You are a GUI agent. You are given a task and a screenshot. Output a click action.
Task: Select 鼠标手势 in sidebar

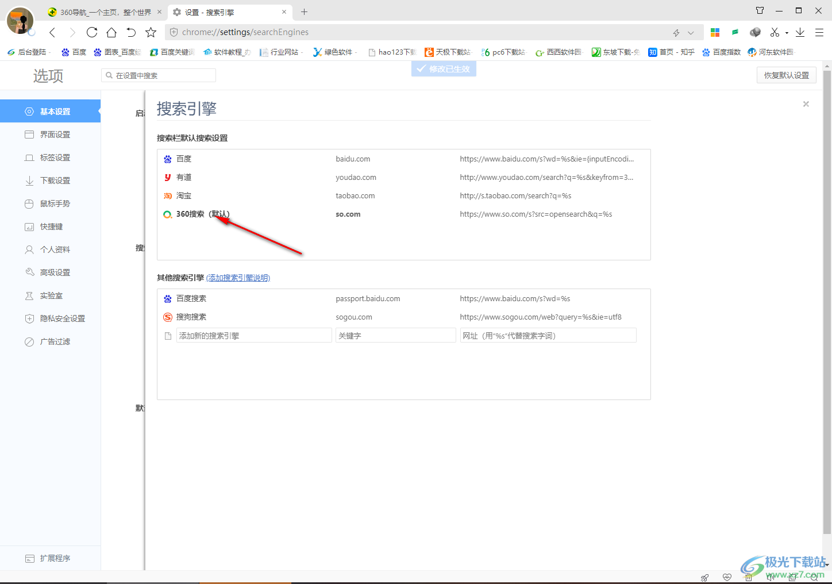50,203
